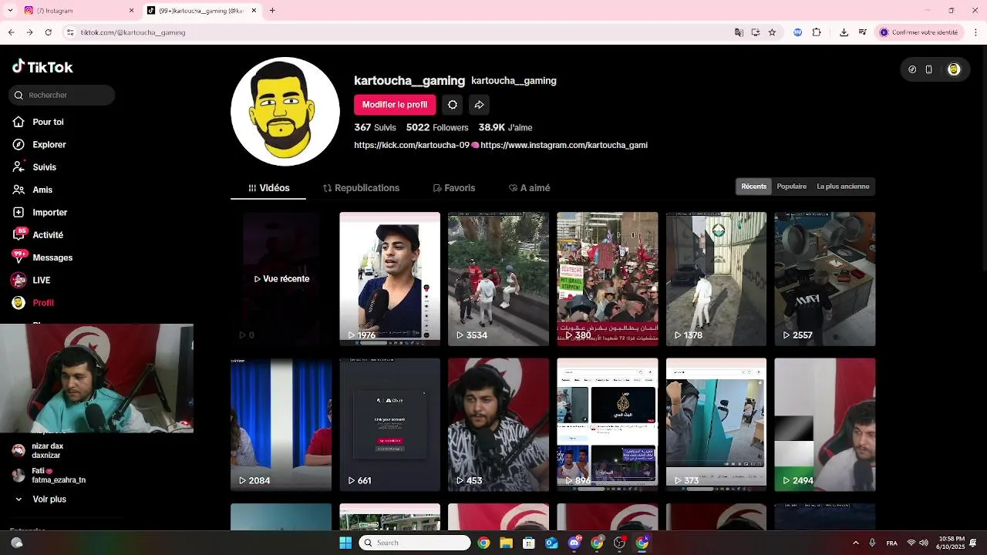Open the browser downloads icon
The image size is (987, 555).
pyautogui.click(x=844, y=32)
